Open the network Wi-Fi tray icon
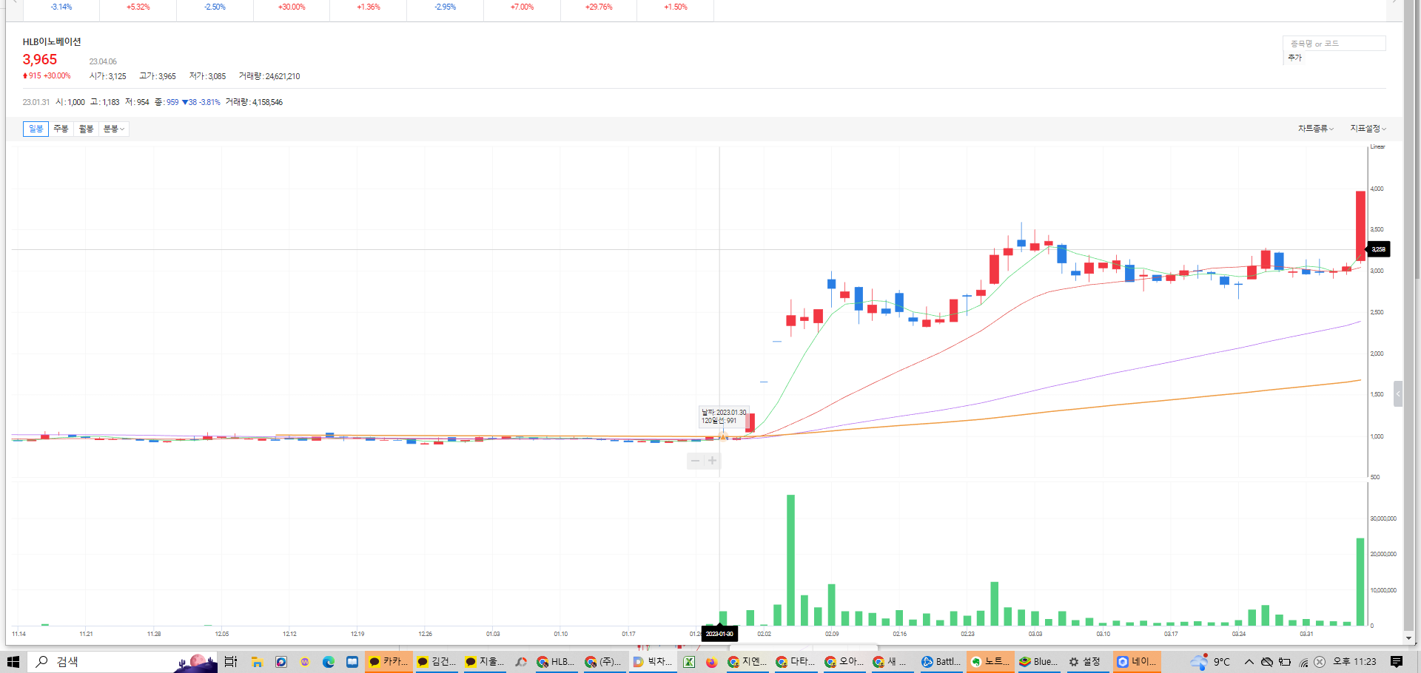Image resolution: width=1421 pixels, height=673 pixels. (1303, 663)
